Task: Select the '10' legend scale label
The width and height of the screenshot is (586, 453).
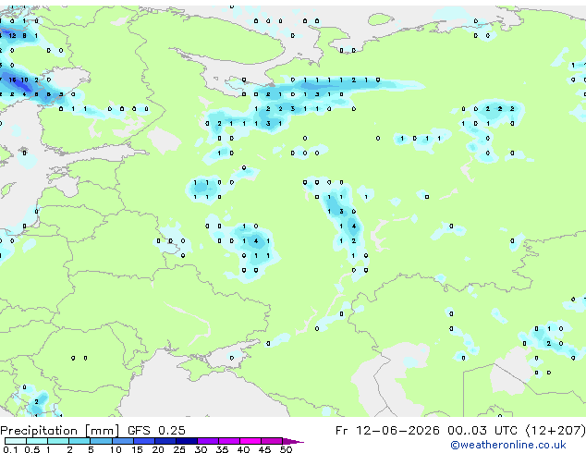Action: 116,449
